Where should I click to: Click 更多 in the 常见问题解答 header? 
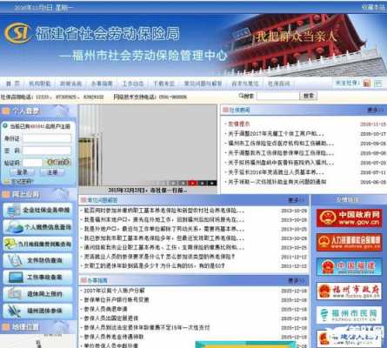click(x=296, y=200)
